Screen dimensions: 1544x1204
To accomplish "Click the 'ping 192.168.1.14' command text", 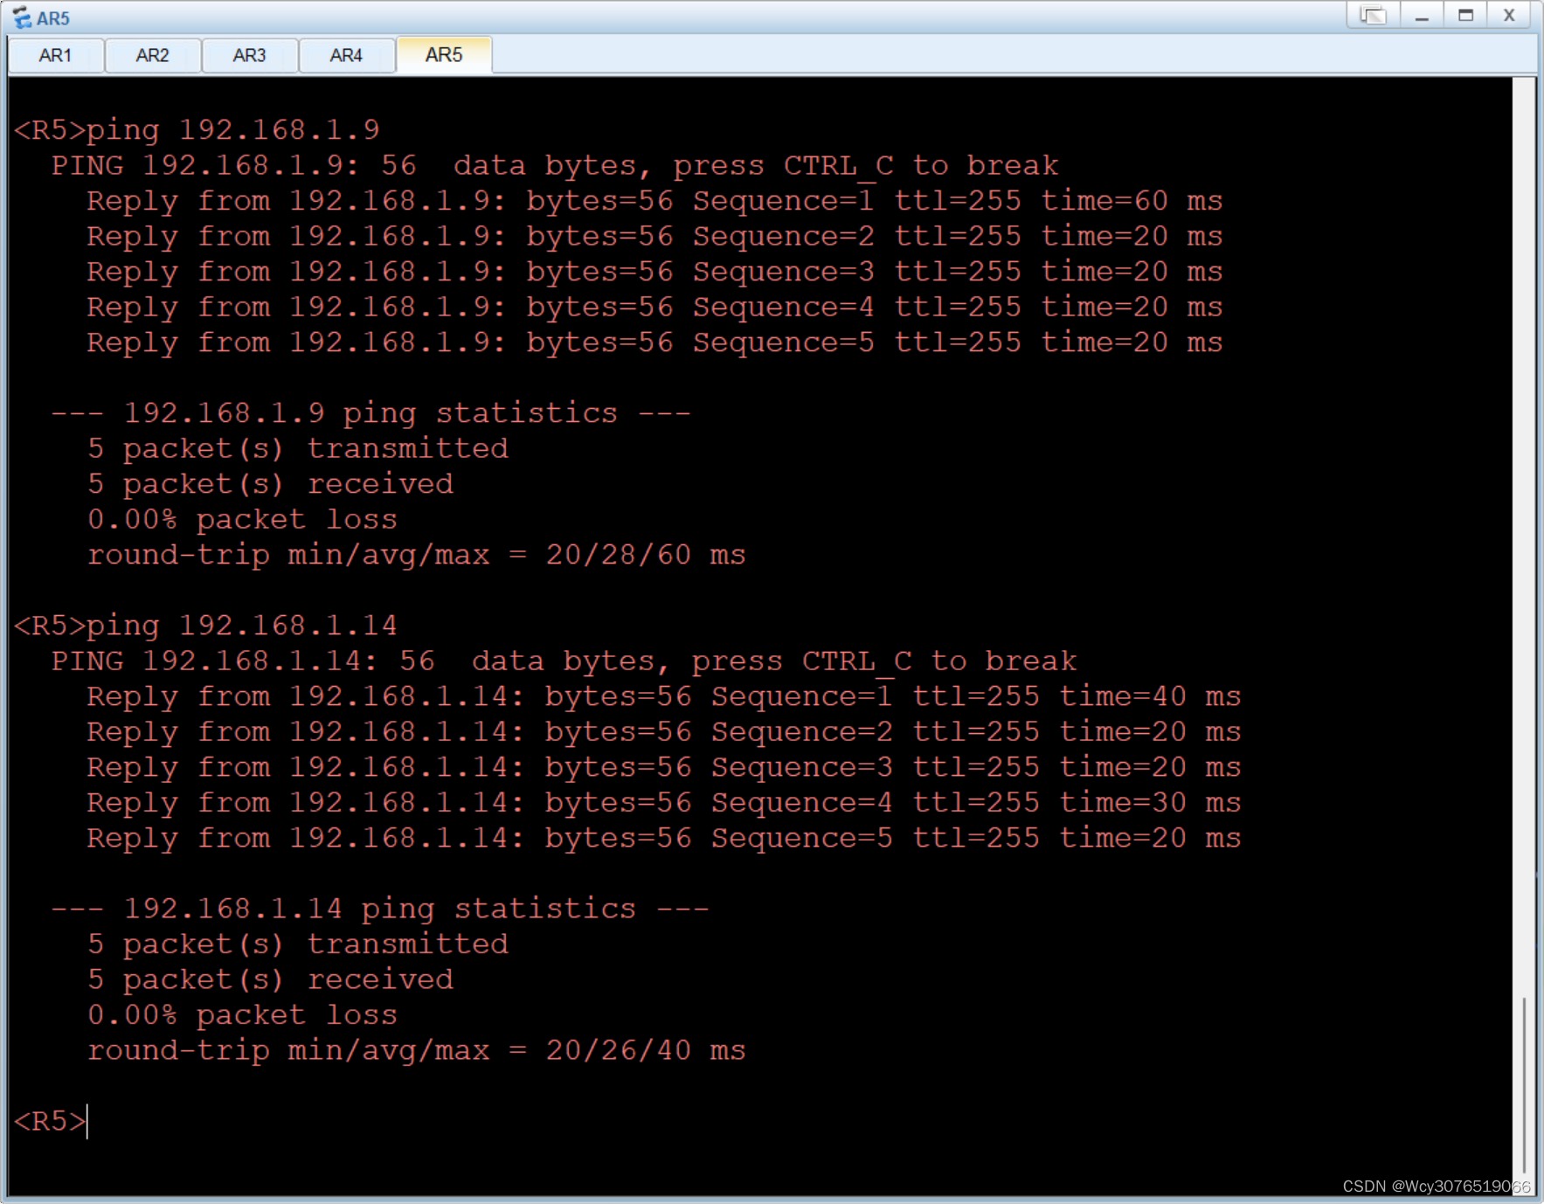I will [x=242, y=626].
